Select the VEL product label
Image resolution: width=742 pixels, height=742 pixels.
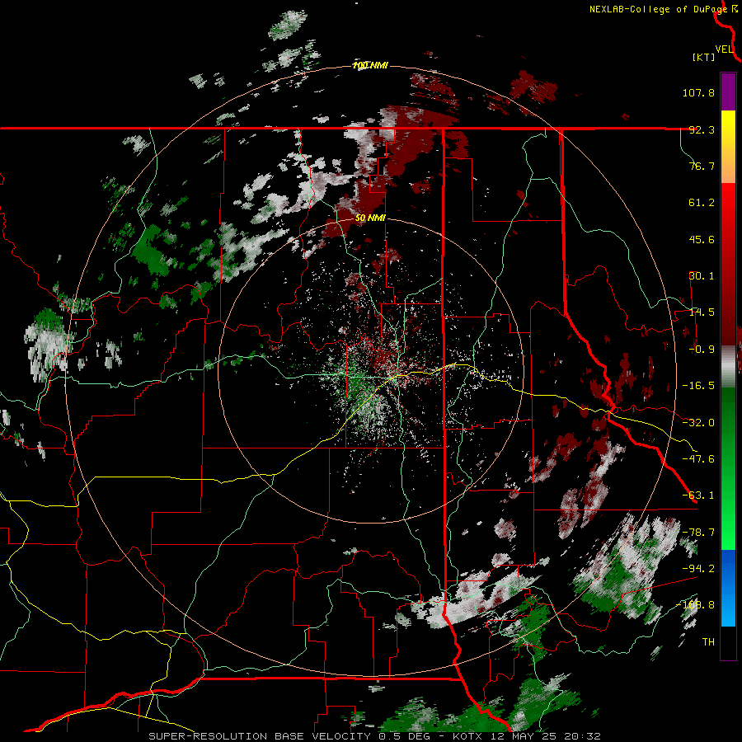coord(724,49)
